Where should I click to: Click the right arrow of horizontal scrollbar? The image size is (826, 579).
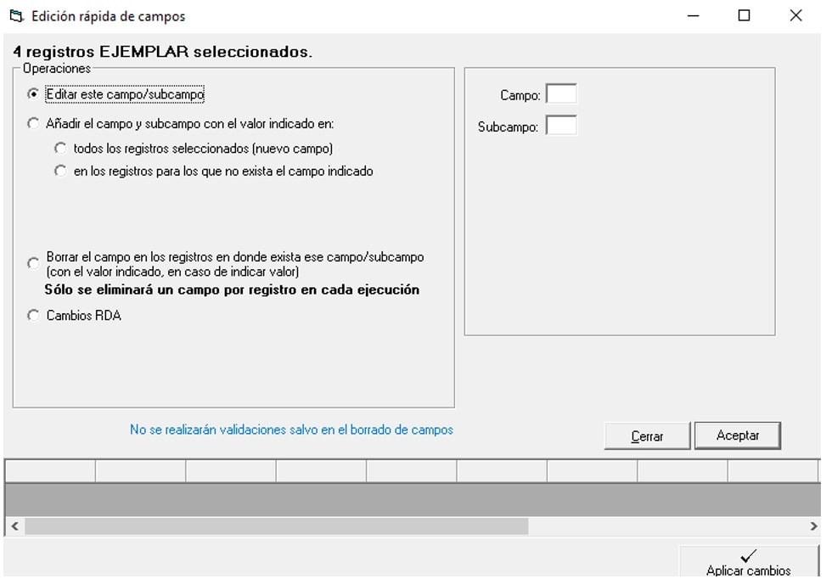[813, 526]
